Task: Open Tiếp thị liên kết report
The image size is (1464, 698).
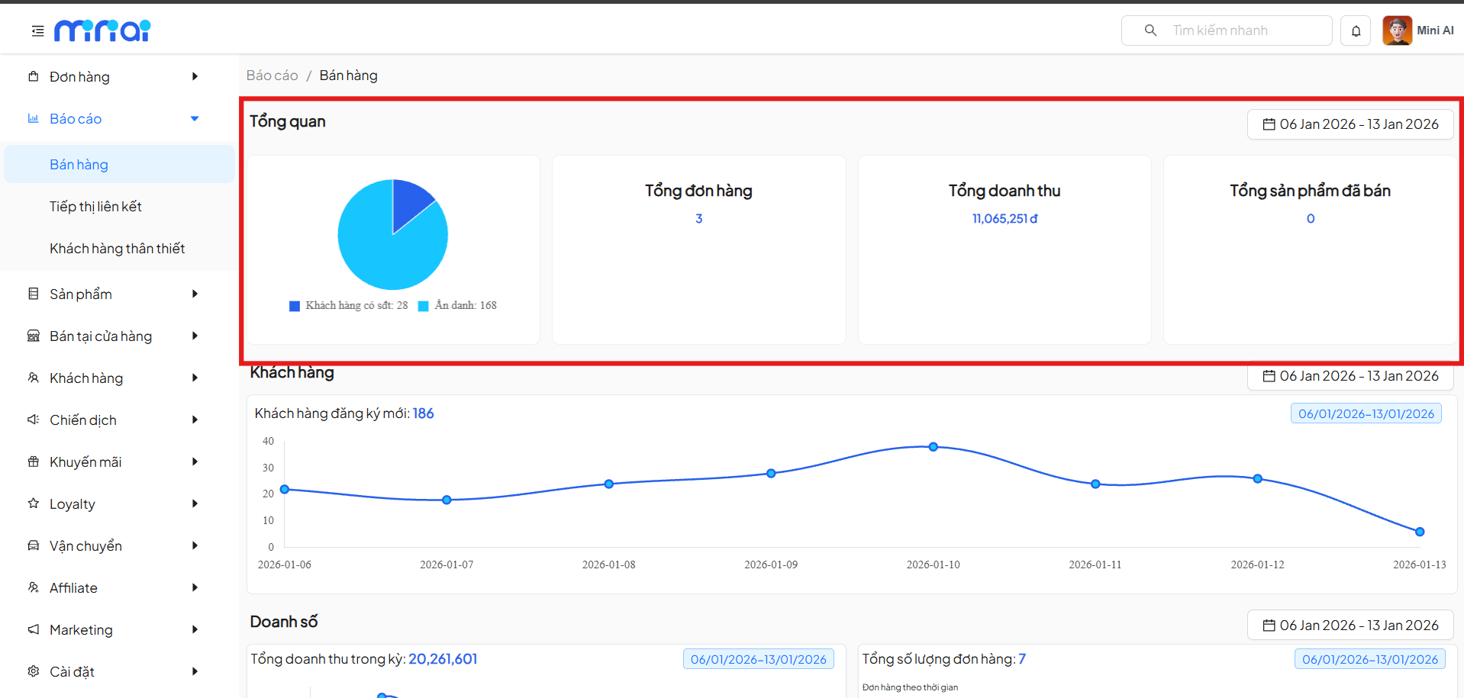Action: (95, 207)
